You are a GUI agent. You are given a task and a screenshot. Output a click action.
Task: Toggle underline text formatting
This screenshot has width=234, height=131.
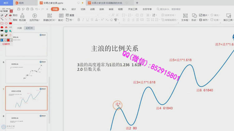point(87,20)
